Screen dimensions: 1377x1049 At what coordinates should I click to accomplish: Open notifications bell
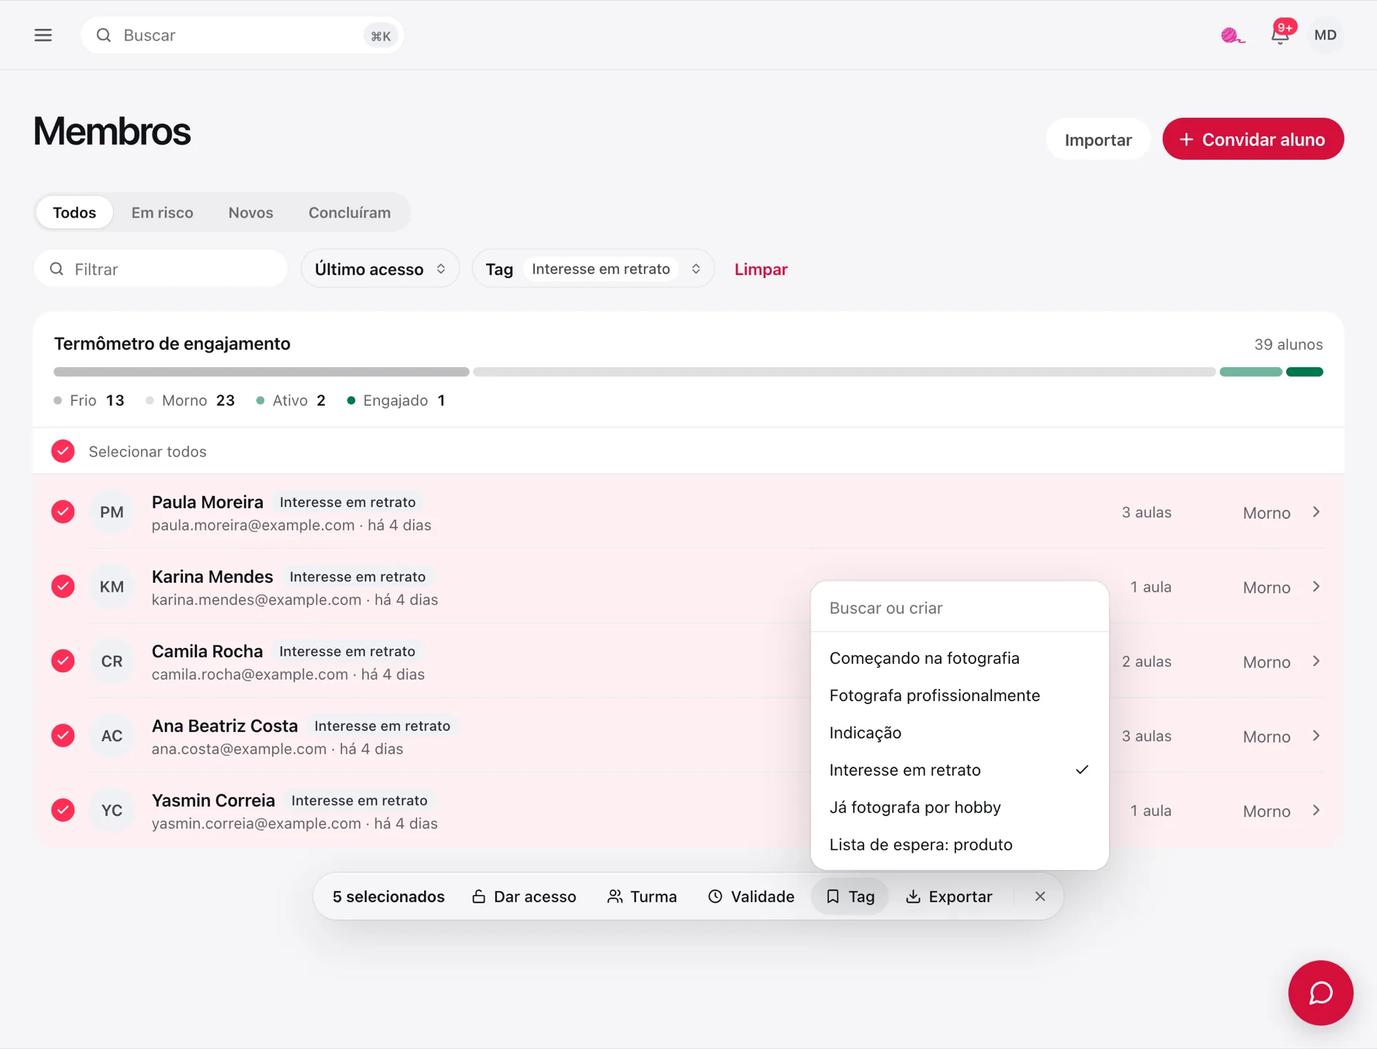pyautogui.click(x=1281, y=34)
